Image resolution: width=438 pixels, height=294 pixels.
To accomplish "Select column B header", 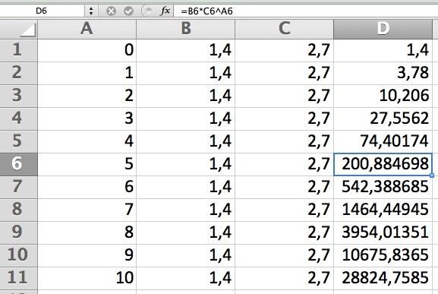I will (x=185, y=29).
